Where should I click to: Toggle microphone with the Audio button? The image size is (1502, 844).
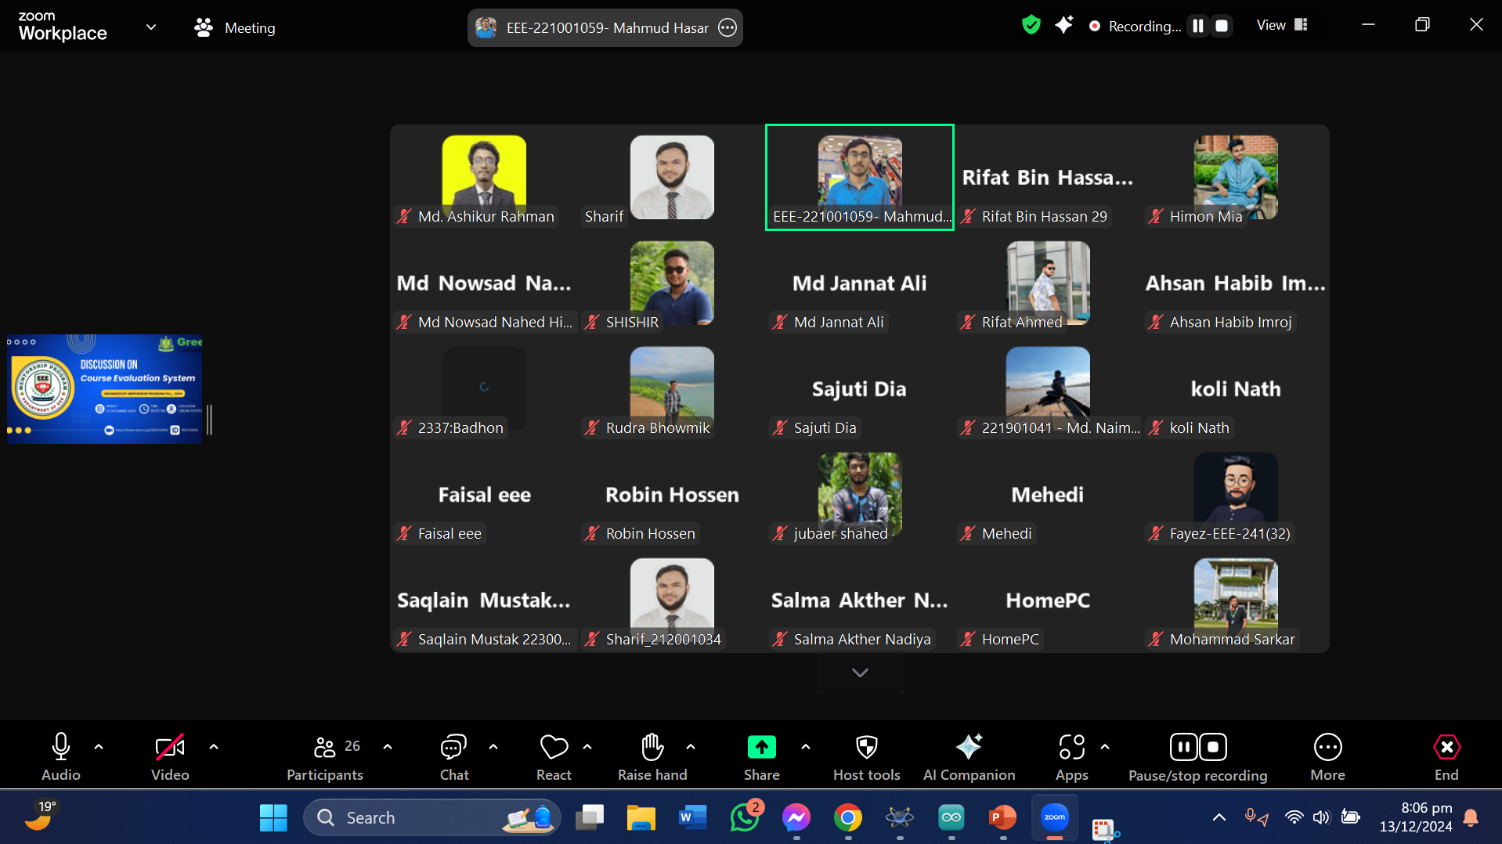tap(61, 756)
